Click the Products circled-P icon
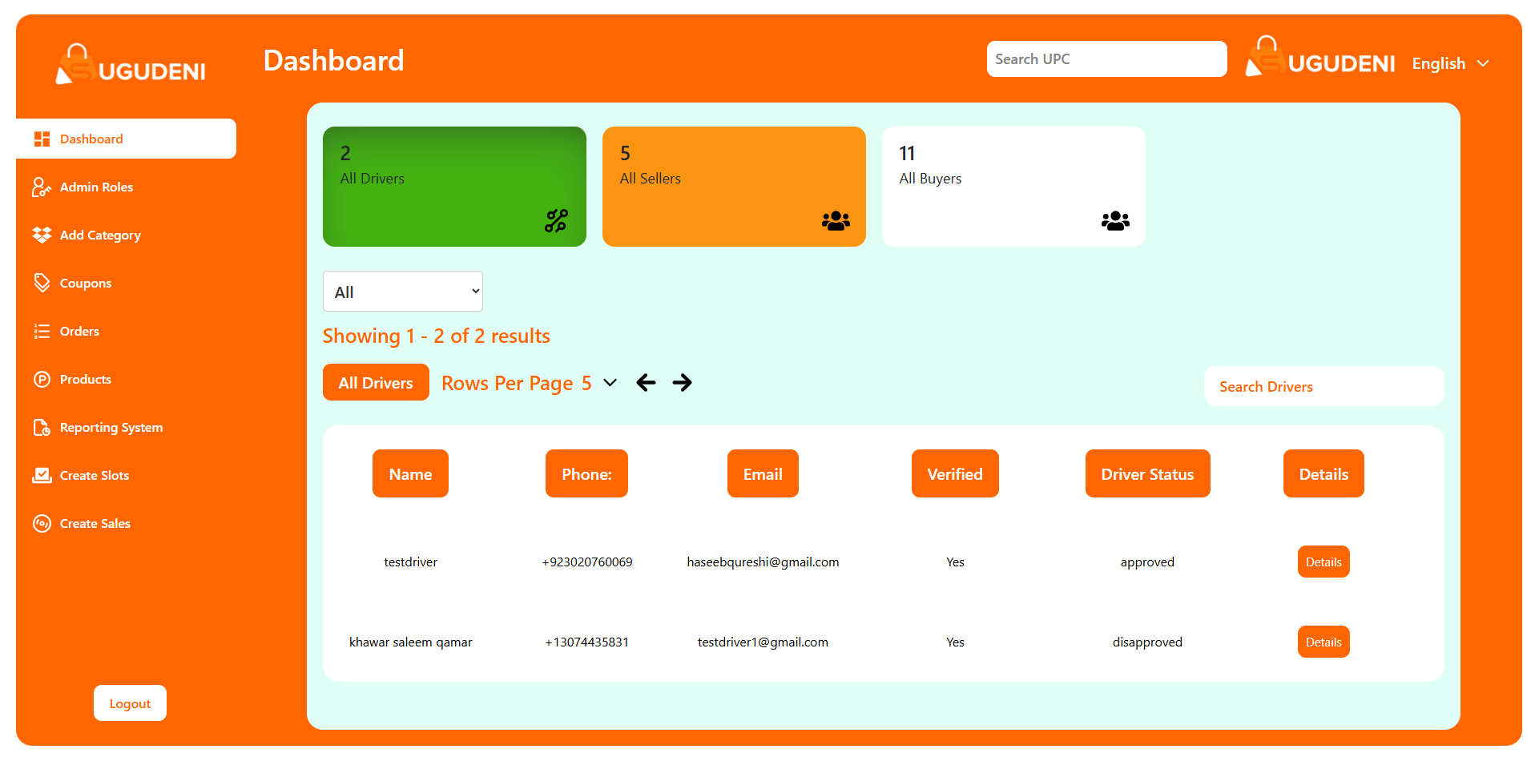This screenshot has height=761, width=1535. 42,379
